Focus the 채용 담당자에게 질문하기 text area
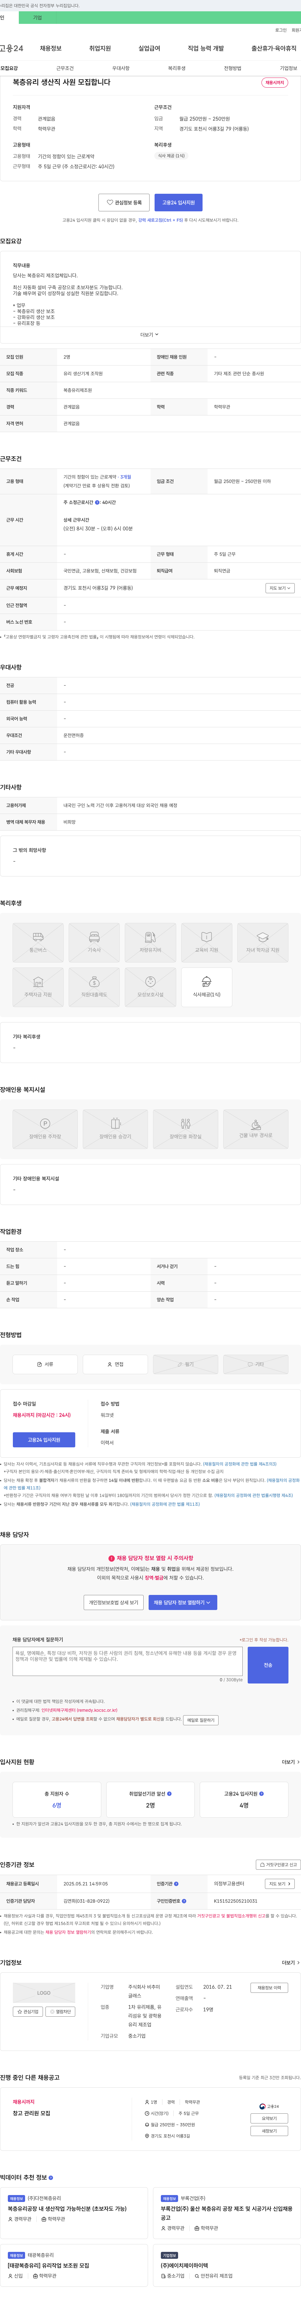Viewport: 301px width, 2315px height. click(128, 1661)
